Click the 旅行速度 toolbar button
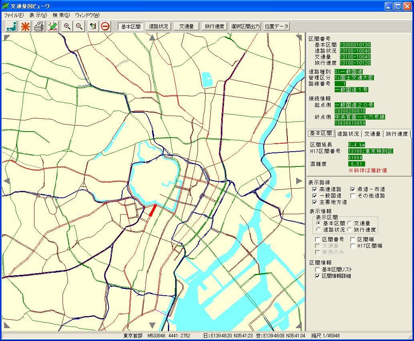414x341 pixels. point(214,26)
